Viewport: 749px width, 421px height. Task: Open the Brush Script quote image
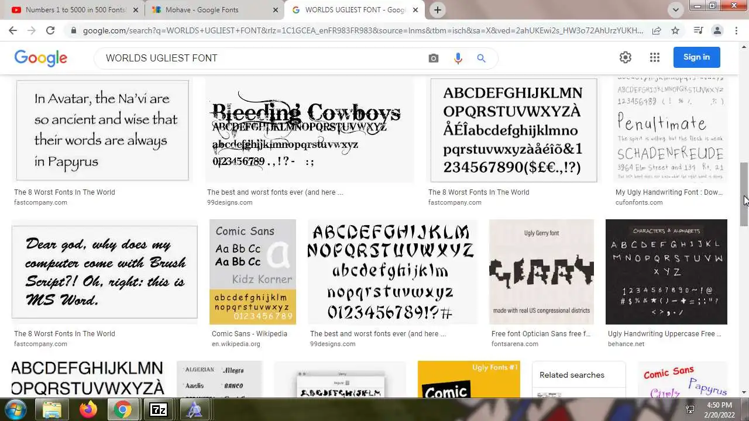pos(105,271)
